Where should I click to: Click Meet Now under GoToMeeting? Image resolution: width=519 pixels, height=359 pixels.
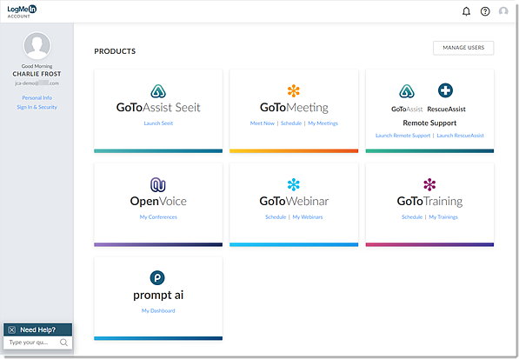pos(263,123)
